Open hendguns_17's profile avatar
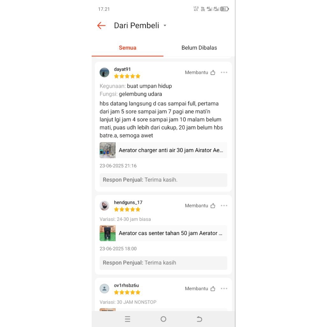This screenshot has width=327, height=327. click(104, 206)
